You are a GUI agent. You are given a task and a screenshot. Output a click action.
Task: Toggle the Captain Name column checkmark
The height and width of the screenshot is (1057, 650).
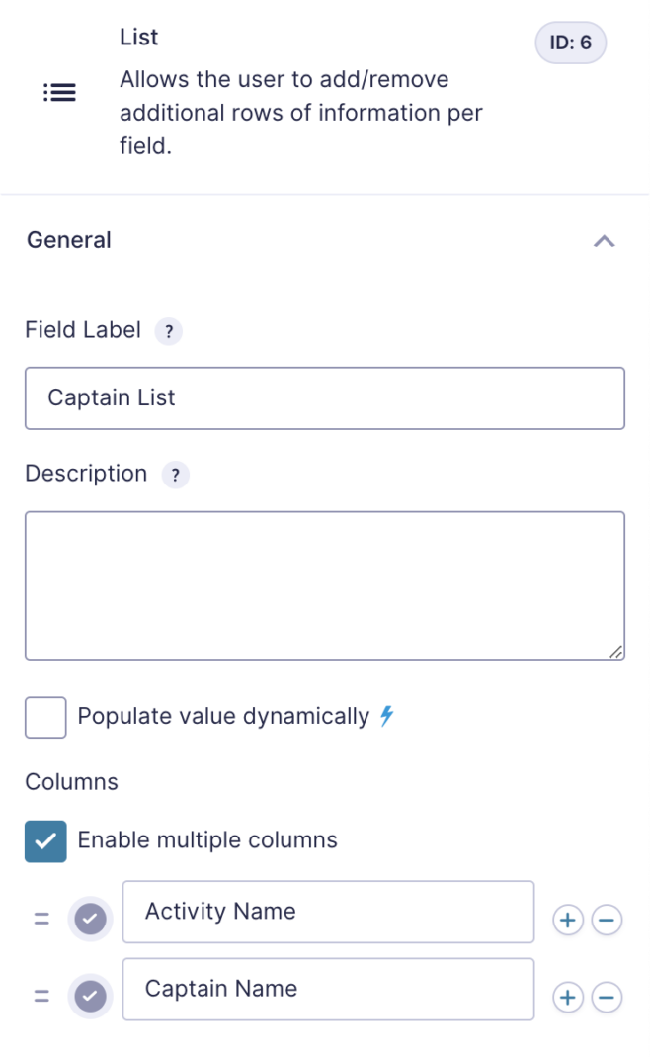pyautogui.click(x=90, y=997)
